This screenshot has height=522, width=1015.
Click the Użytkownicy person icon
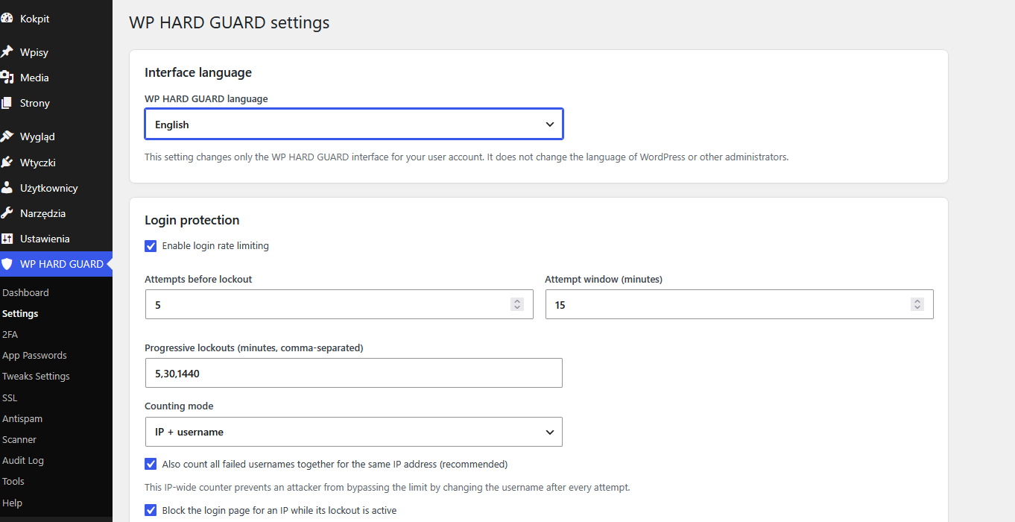click(7, 188)
